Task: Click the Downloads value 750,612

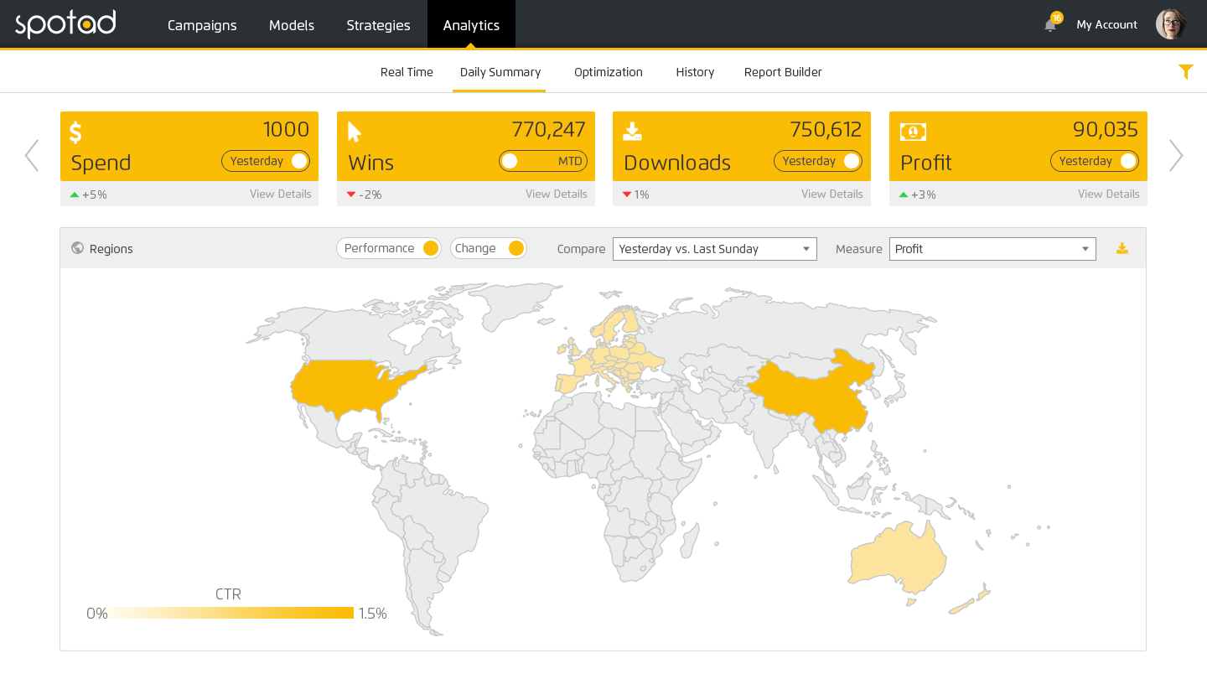Action: tap(826, 129)
